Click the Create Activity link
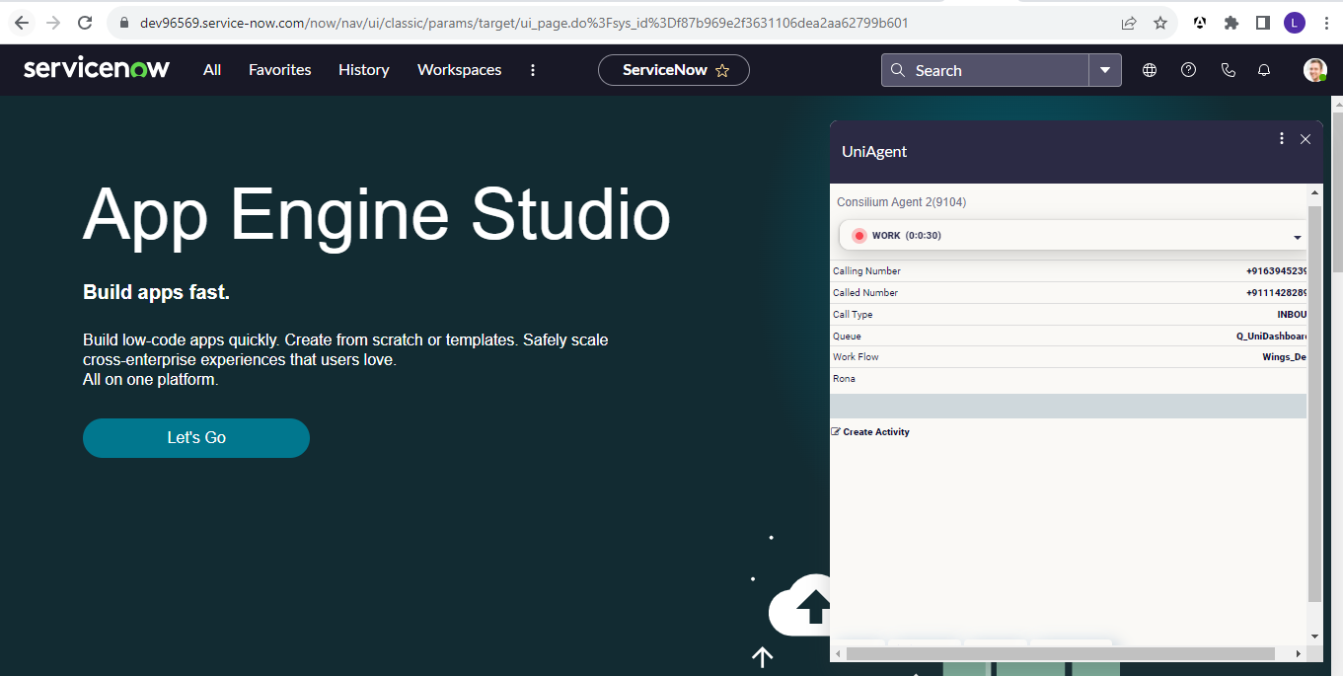 pos(876,432)
